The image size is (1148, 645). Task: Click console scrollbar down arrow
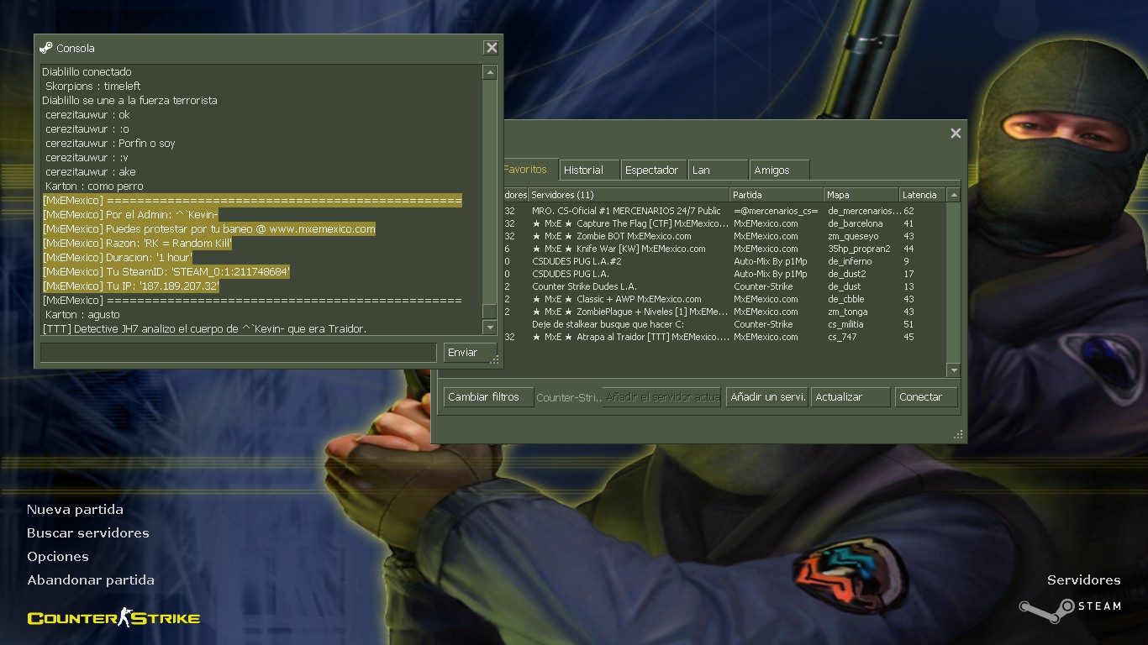coord(490,328)
